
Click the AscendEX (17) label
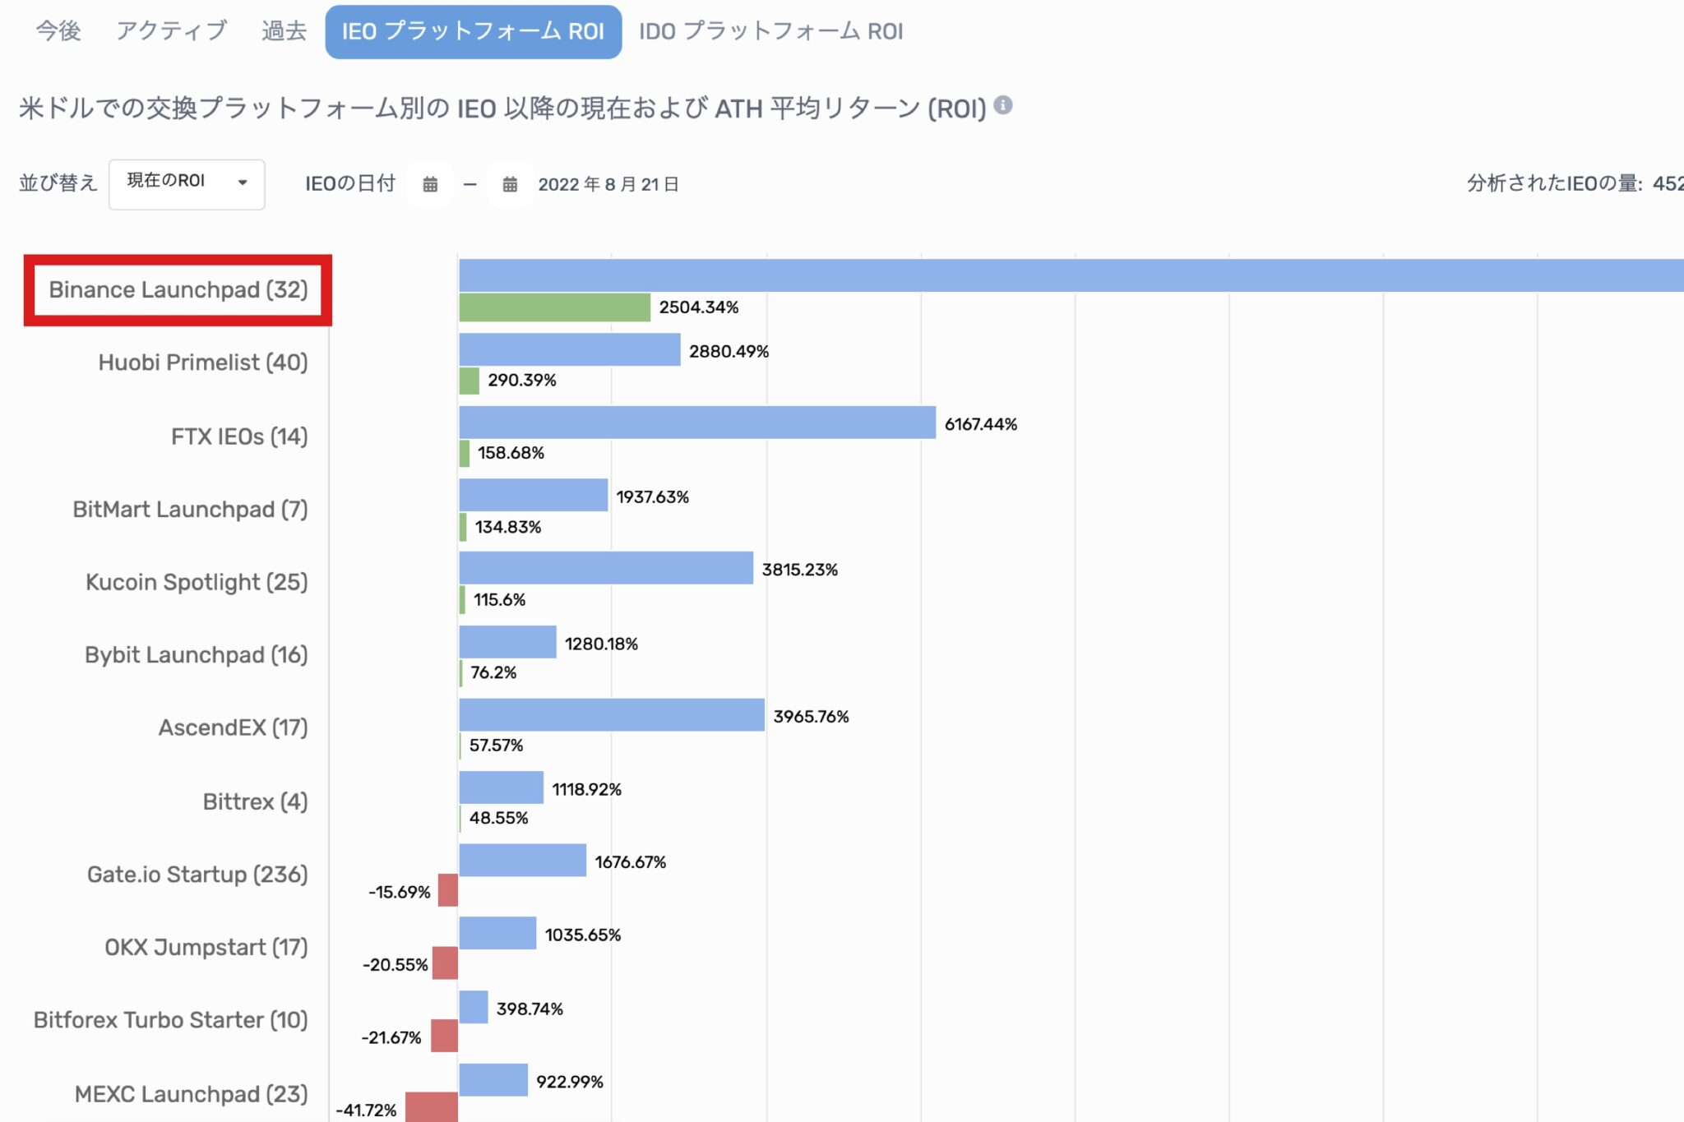coord(234,727)
